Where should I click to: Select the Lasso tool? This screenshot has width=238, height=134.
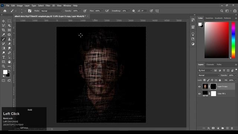[x=3, y=26]
